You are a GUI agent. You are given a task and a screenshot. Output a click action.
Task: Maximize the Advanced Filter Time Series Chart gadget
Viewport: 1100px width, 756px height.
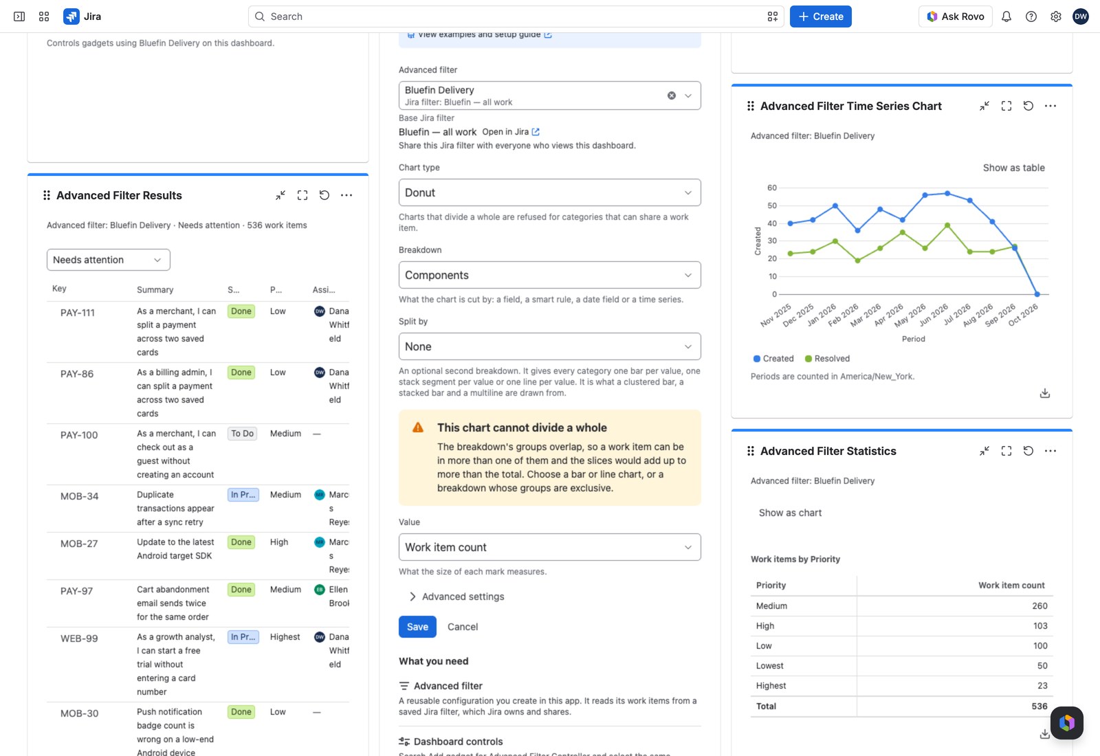click(1006, 106)
